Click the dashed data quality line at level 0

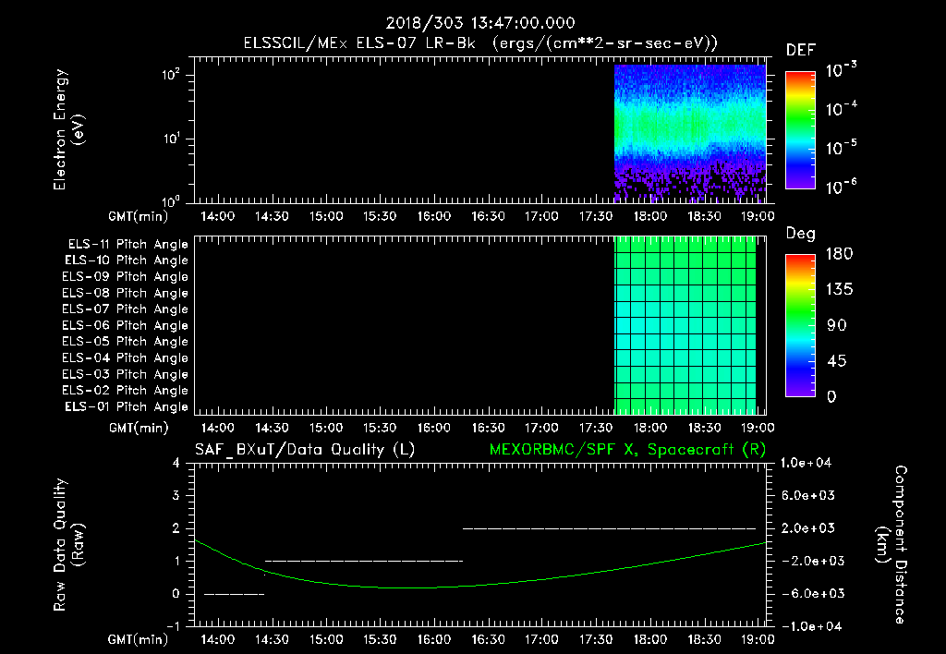coord(234,594)
